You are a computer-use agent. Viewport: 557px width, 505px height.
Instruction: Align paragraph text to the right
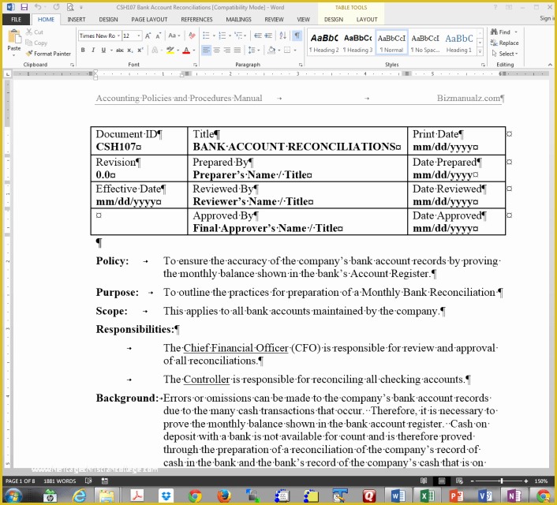[x=227, y=50]
